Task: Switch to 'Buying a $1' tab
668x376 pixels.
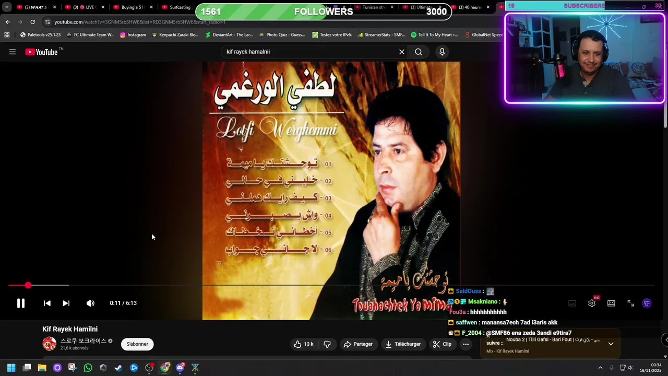Action: 132,7
